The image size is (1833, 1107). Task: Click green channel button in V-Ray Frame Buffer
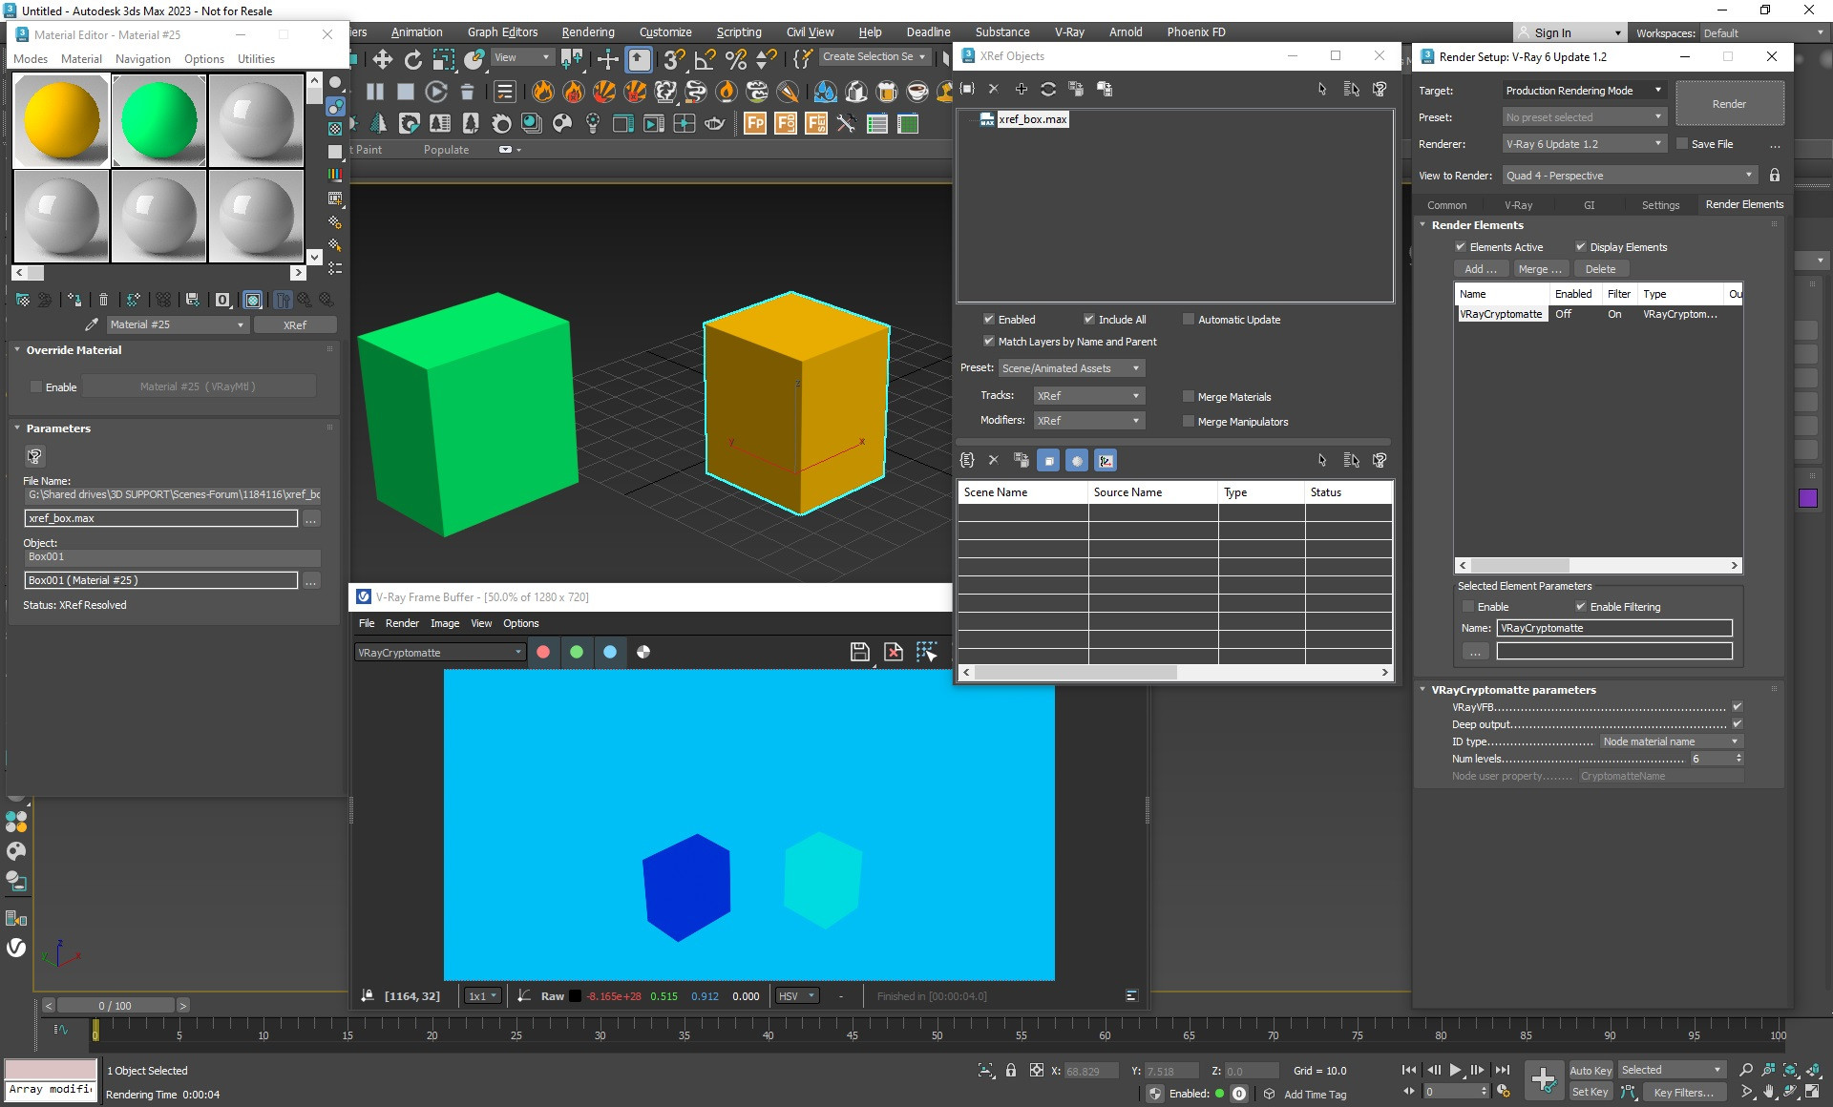577,652
